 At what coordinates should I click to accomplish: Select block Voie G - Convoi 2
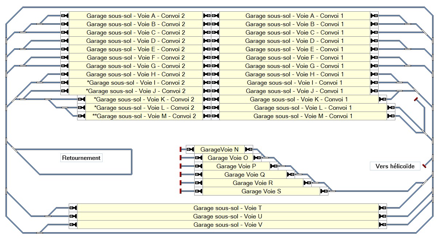[x=136, y=66]
